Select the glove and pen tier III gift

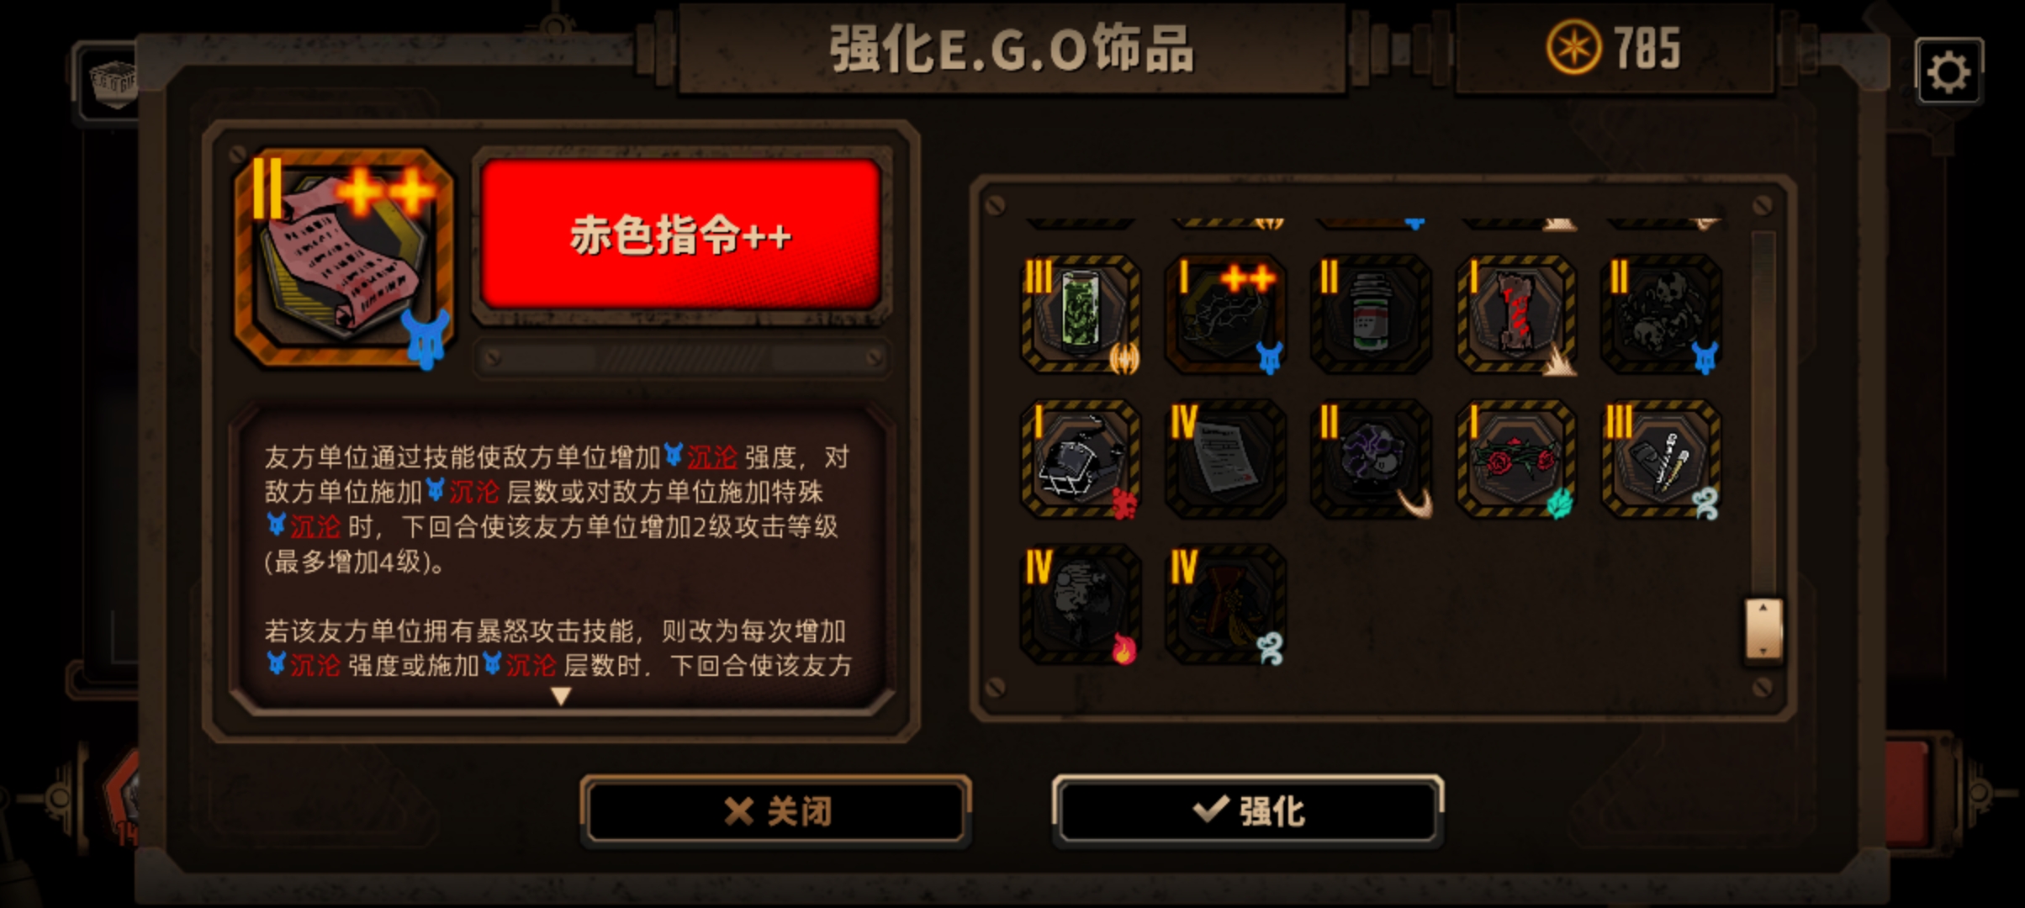pos(1661,459)
